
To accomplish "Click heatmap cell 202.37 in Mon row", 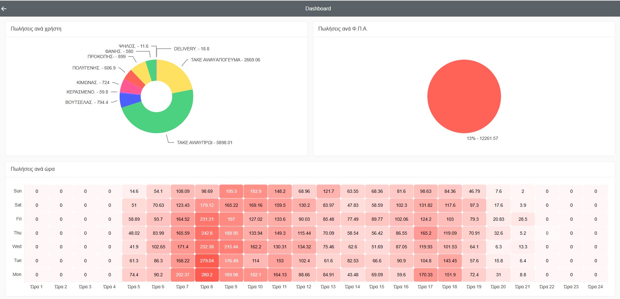I will click(x=183, y=275).
